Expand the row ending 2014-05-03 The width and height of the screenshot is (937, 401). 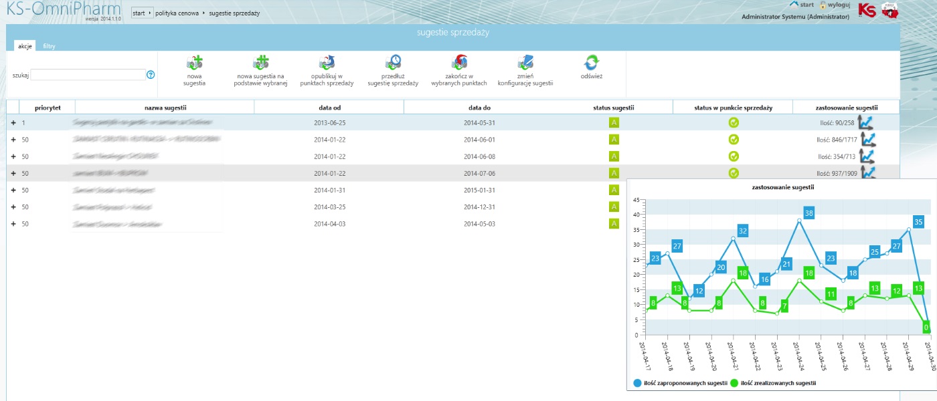pyautogui.click(x=13, y=223)
